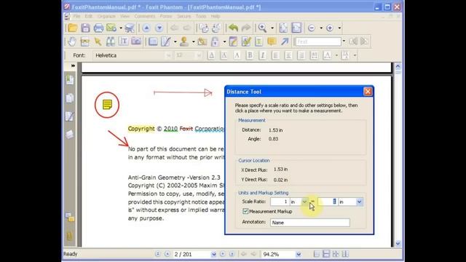Click the yellow sticky note annotation on page
This screenshot has width=466, height=262.
[x=107, y=105]
